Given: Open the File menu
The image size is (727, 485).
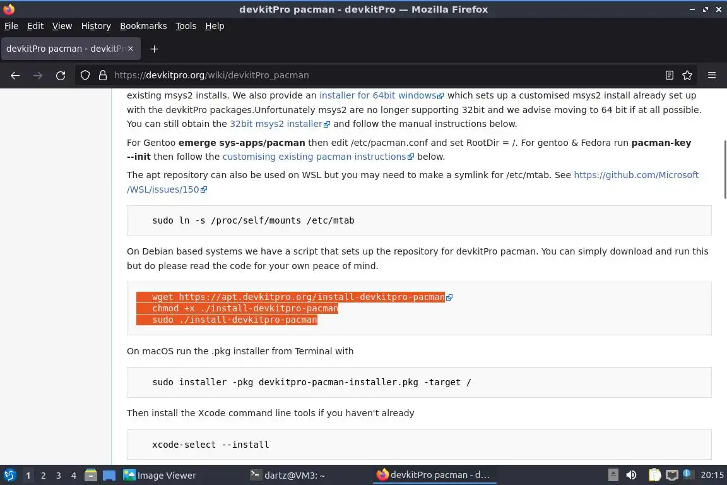Looking at the screenshot, I should coord(11,26).
